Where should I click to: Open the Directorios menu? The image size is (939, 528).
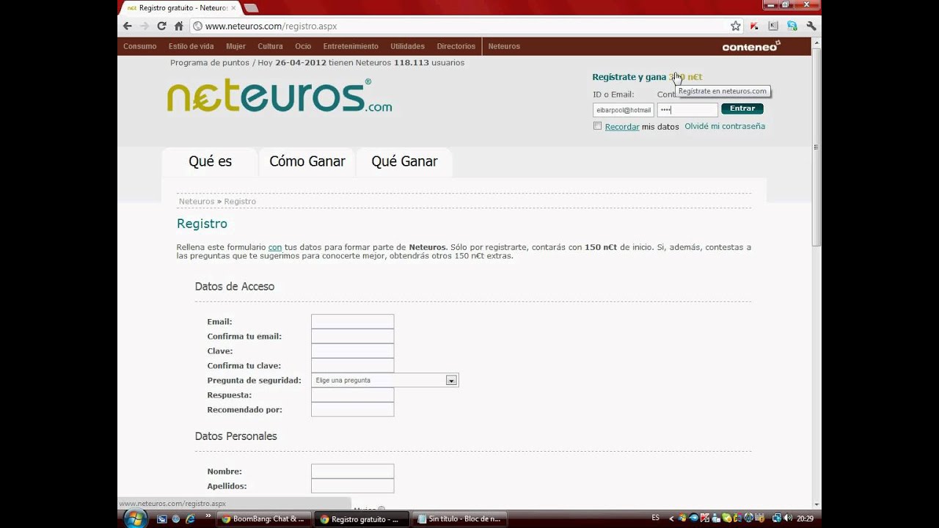(456, 46)
